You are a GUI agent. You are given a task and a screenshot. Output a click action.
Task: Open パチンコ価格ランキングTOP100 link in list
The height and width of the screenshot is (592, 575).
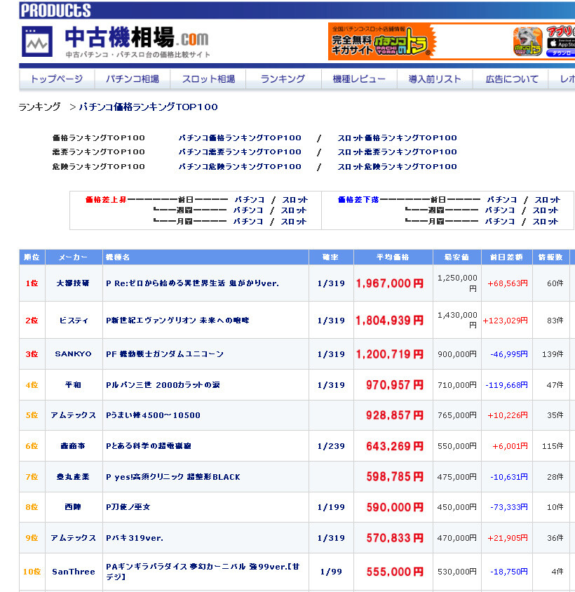coord(240,137)
